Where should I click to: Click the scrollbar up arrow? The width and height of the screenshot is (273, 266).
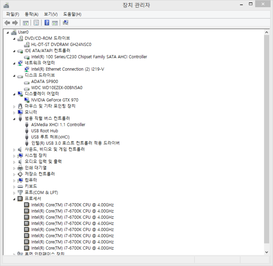pyautogui.click(x=267, y=32)
